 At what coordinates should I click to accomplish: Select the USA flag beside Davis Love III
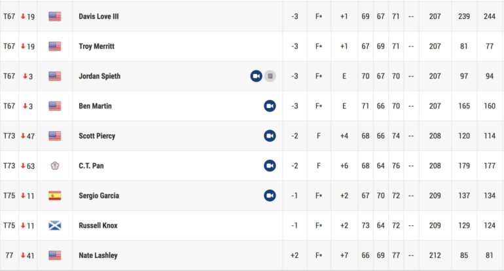[x=54, y=16]
